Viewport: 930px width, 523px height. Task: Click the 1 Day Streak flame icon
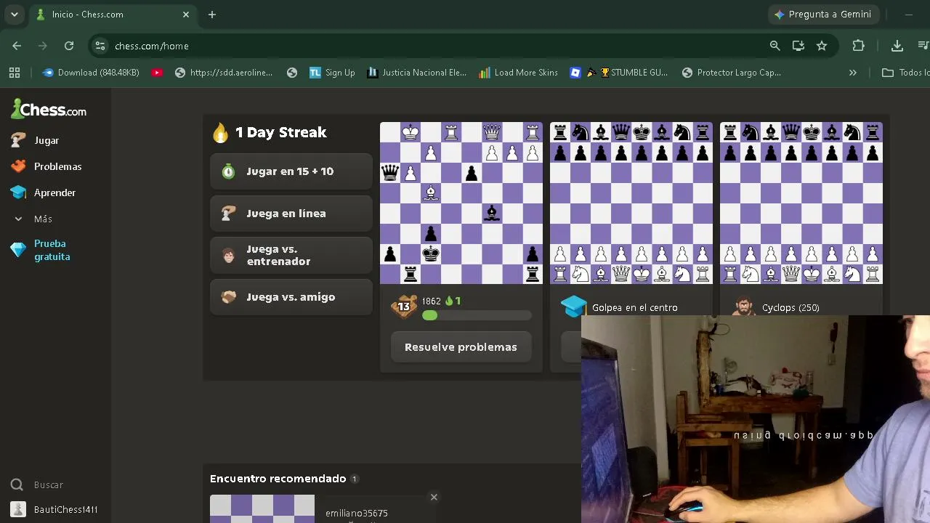point(220,132)
